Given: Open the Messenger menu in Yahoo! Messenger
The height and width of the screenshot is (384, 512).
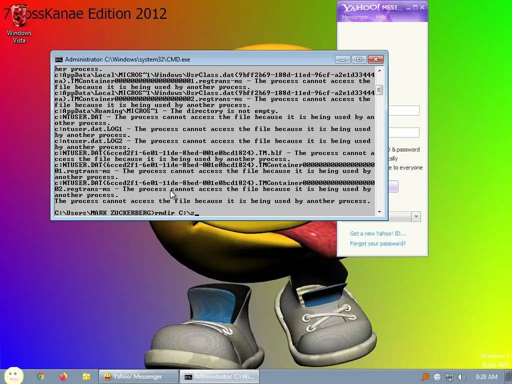Looking at the screenshot, I should pos(354,17).
